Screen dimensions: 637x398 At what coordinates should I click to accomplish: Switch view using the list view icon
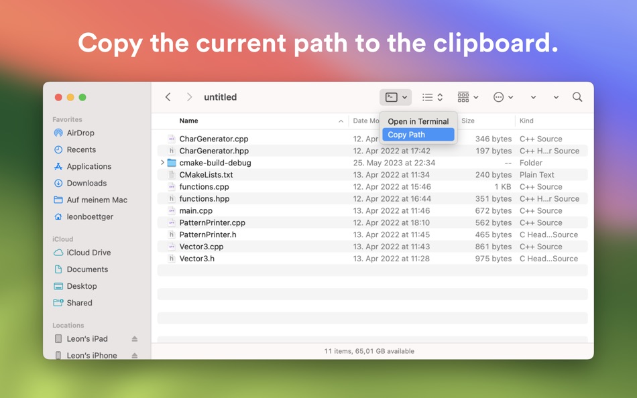click(x=427, y=97)
